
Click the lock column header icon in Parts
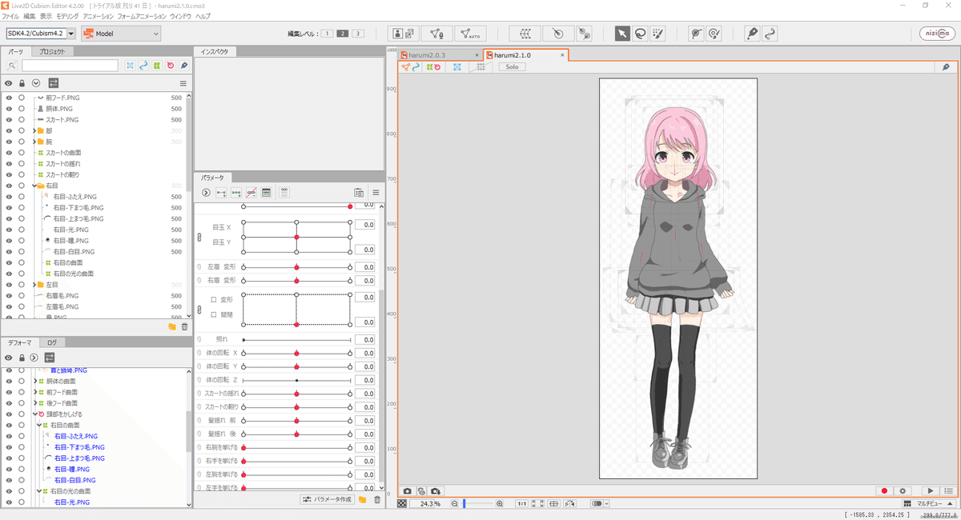point(22,83)
